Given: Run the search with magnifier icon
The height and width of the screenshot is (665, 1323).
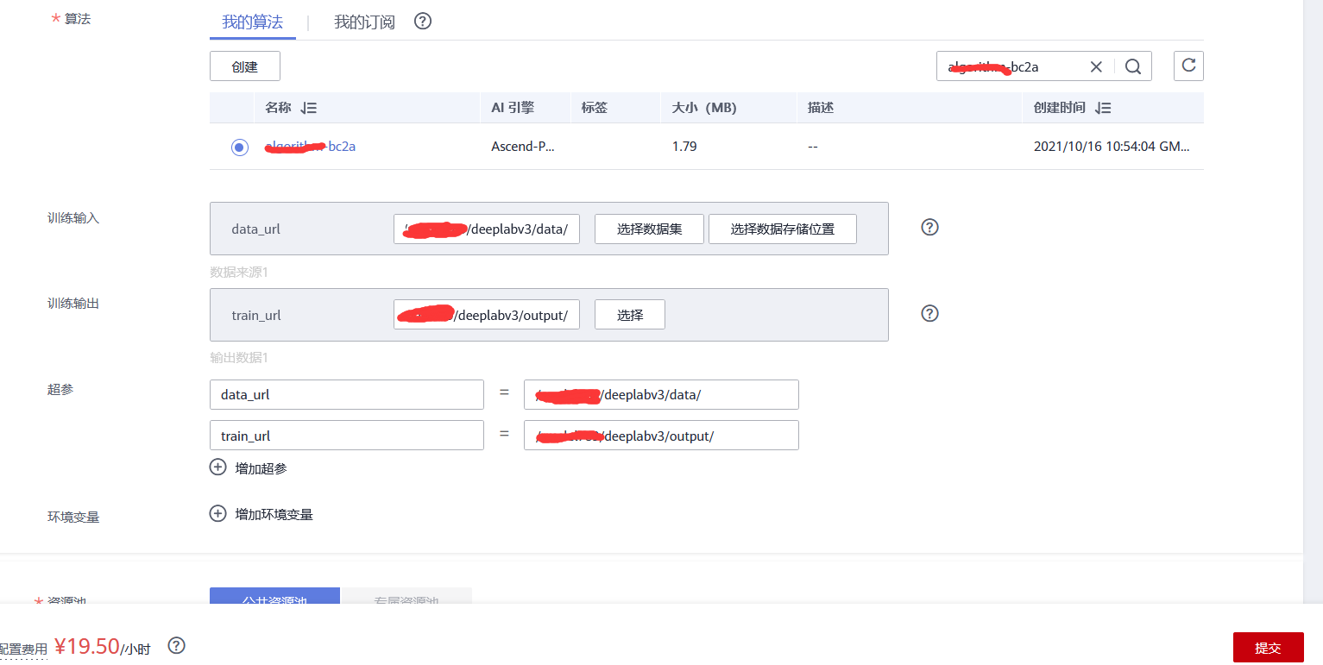Looking at the screenshot, I should click(x=1133, y=66).
